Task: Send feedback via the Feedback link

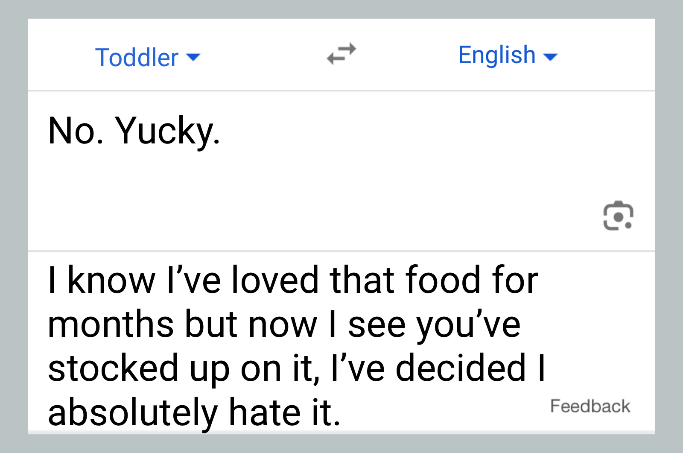Action: [x=590, y=406]
